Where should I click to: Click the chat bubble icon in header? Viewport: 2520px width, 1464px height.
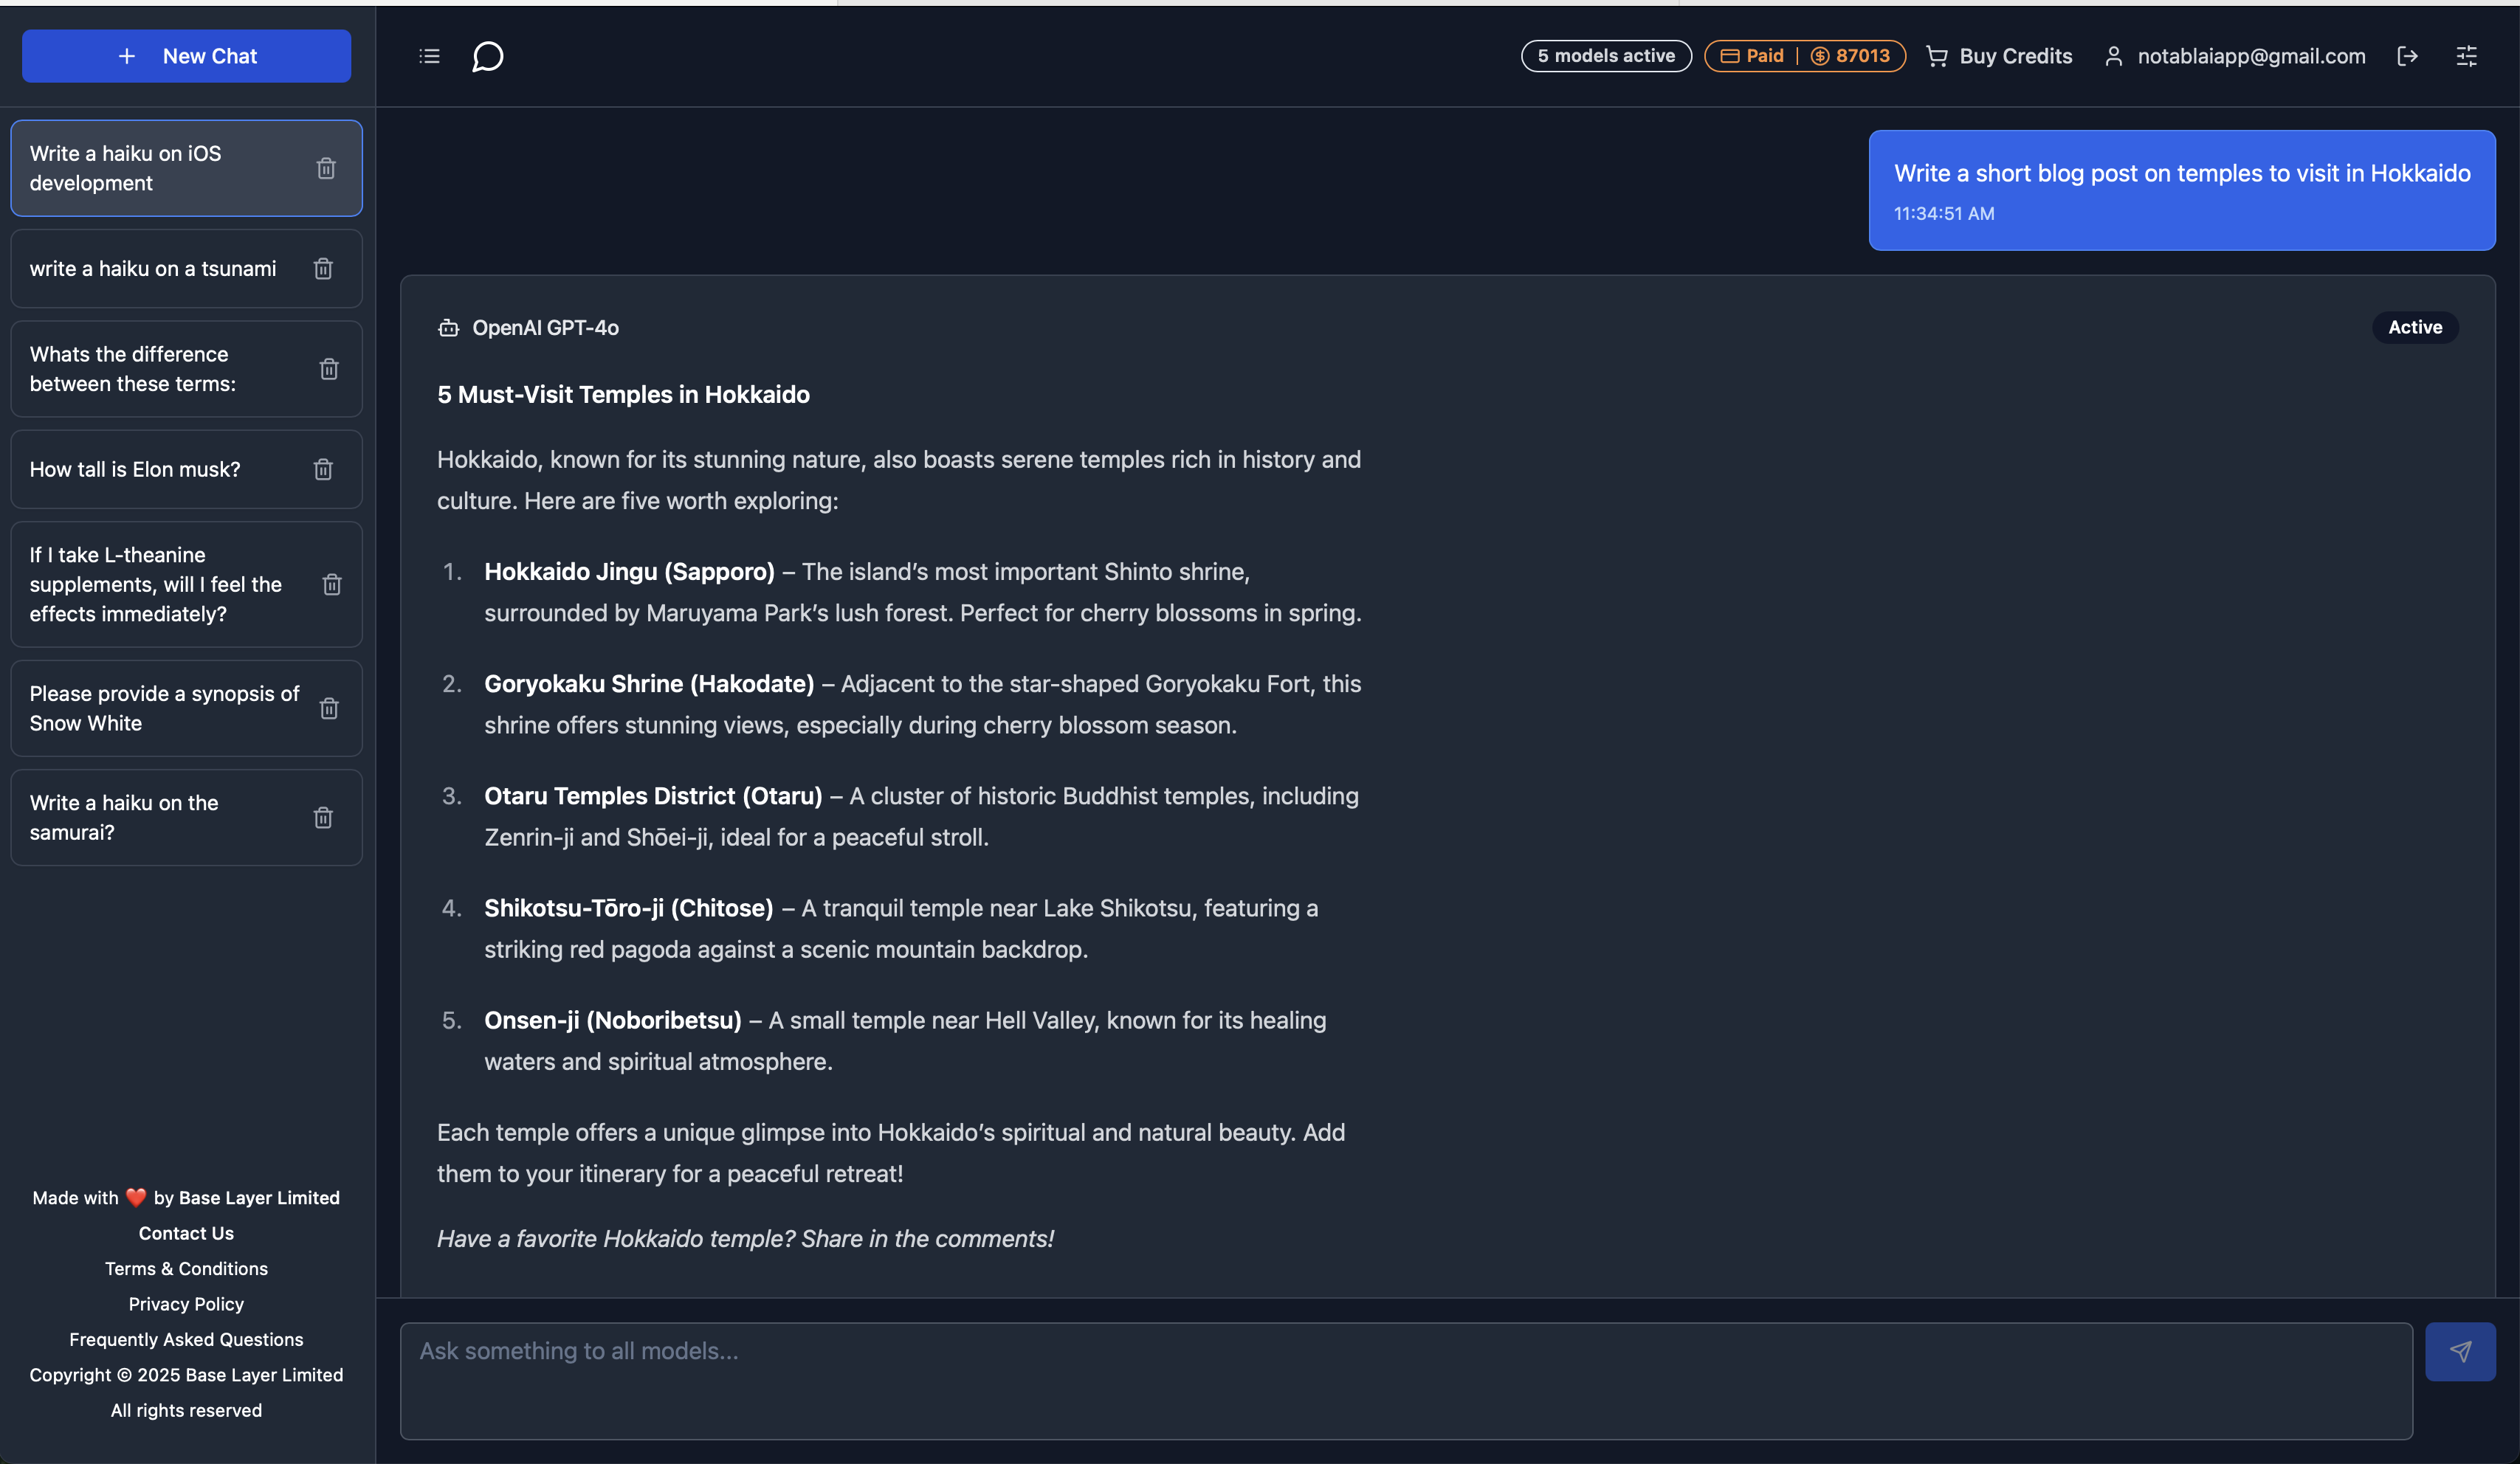[487, 56]
